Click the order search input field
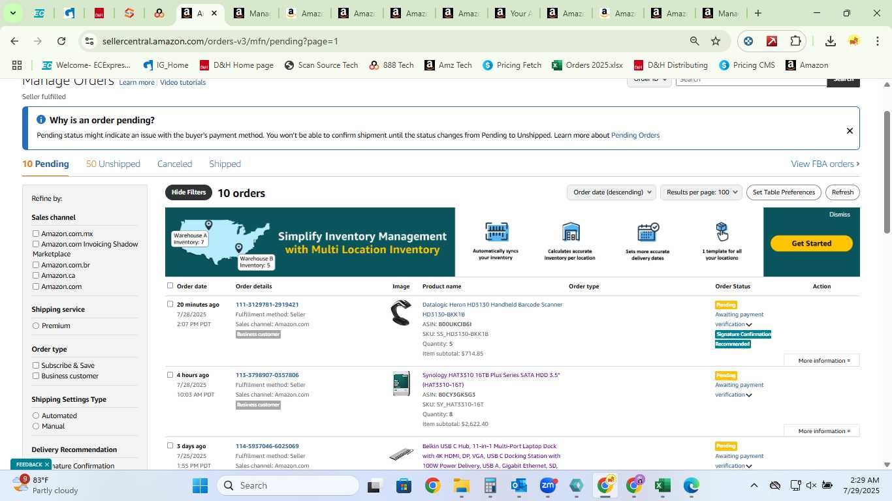892x501 pixels. 751,80
